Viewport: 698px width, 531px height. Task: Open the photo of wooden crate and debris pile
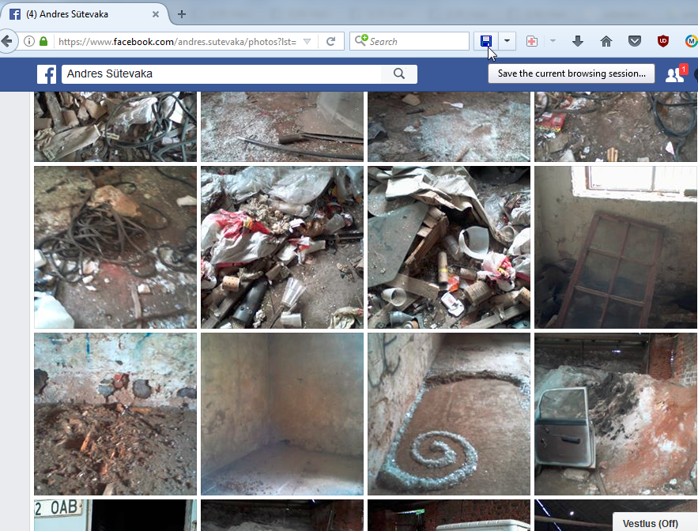(x=449, y=247)
